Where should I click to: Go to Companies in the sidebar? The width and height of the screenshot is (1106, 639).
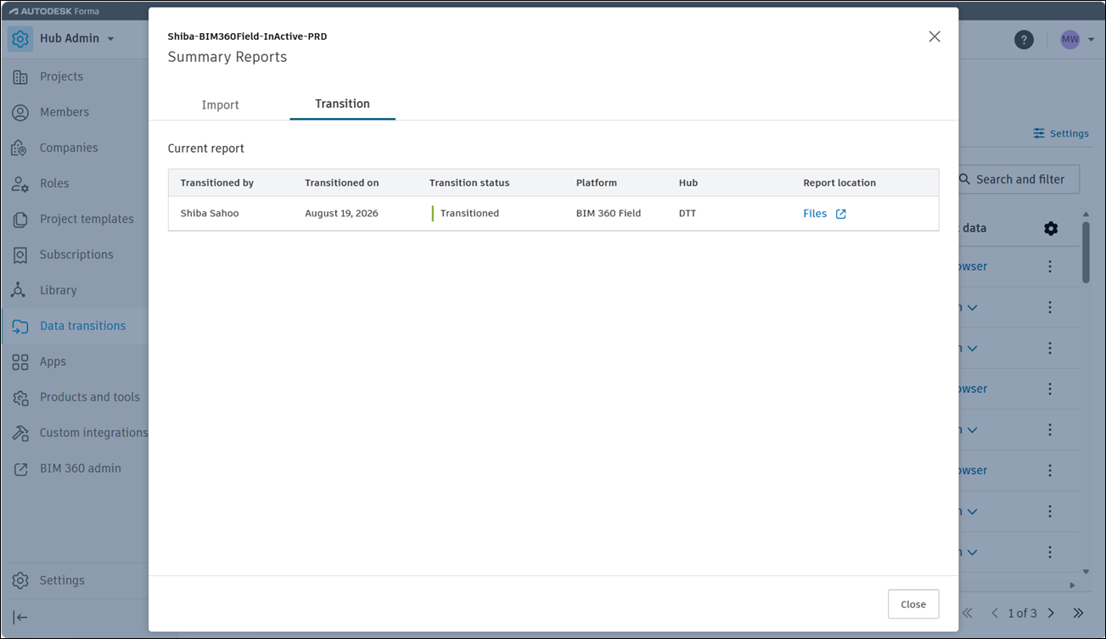(x=69, y=148)
